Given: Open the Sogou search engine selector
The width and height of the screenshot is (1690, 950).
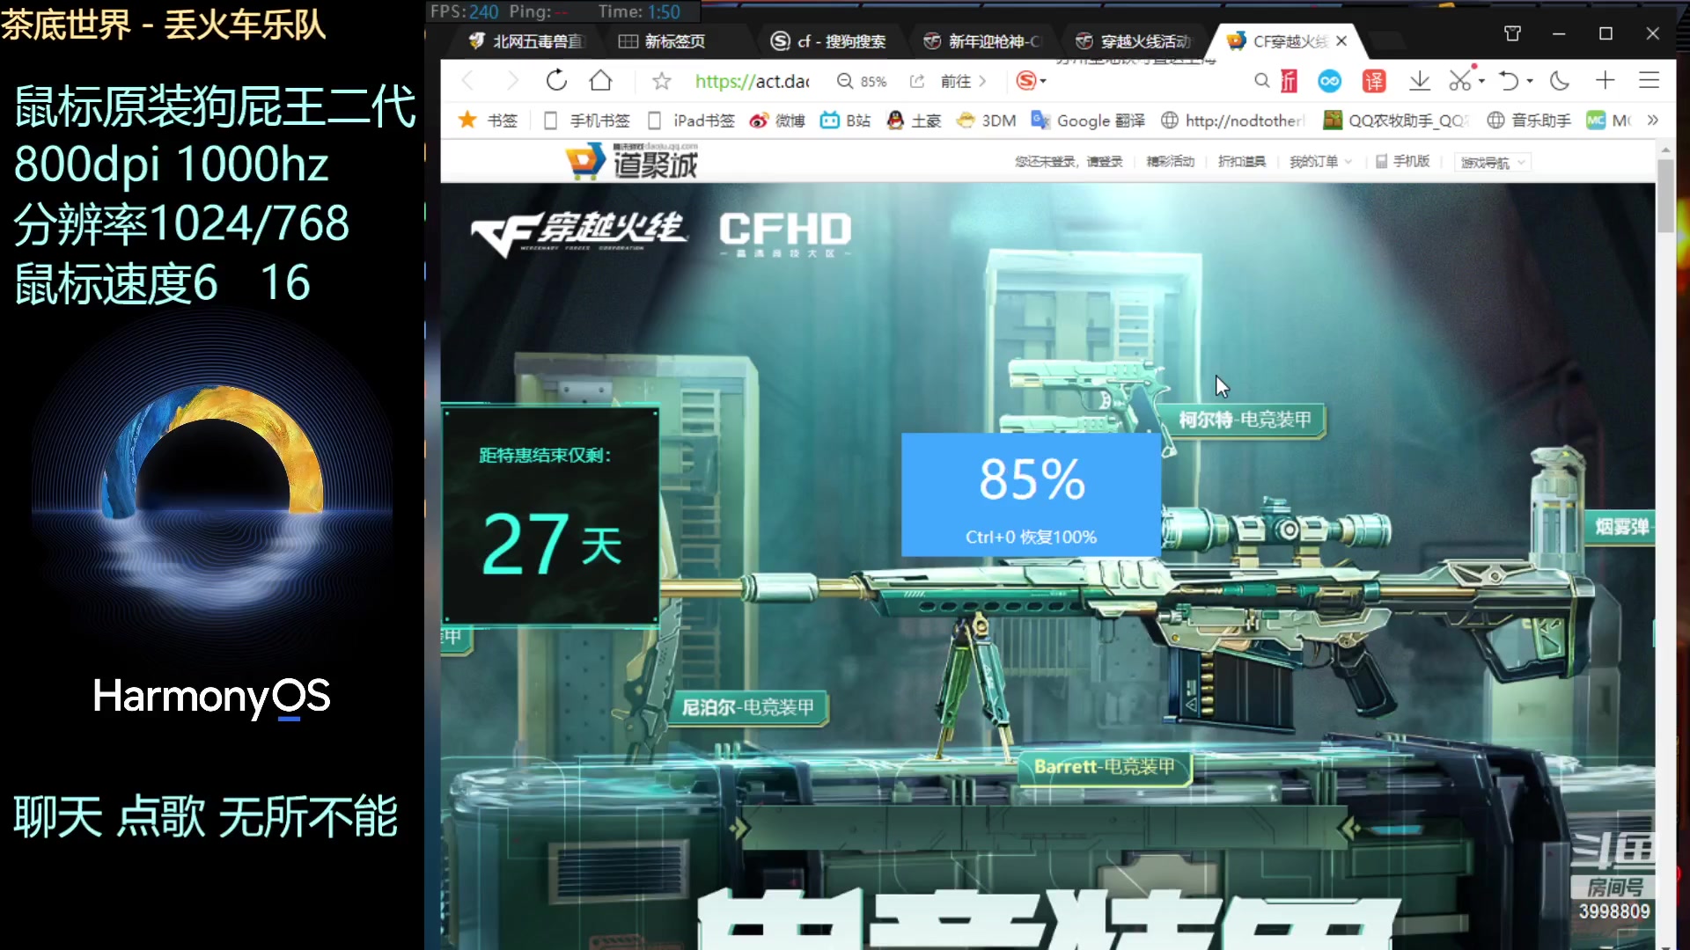Looking at the screenshot, I should coord(1031,81).
